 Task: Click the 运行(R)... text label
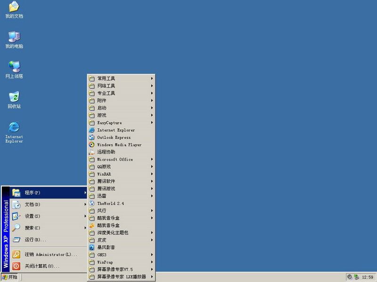tap(35, 240)
